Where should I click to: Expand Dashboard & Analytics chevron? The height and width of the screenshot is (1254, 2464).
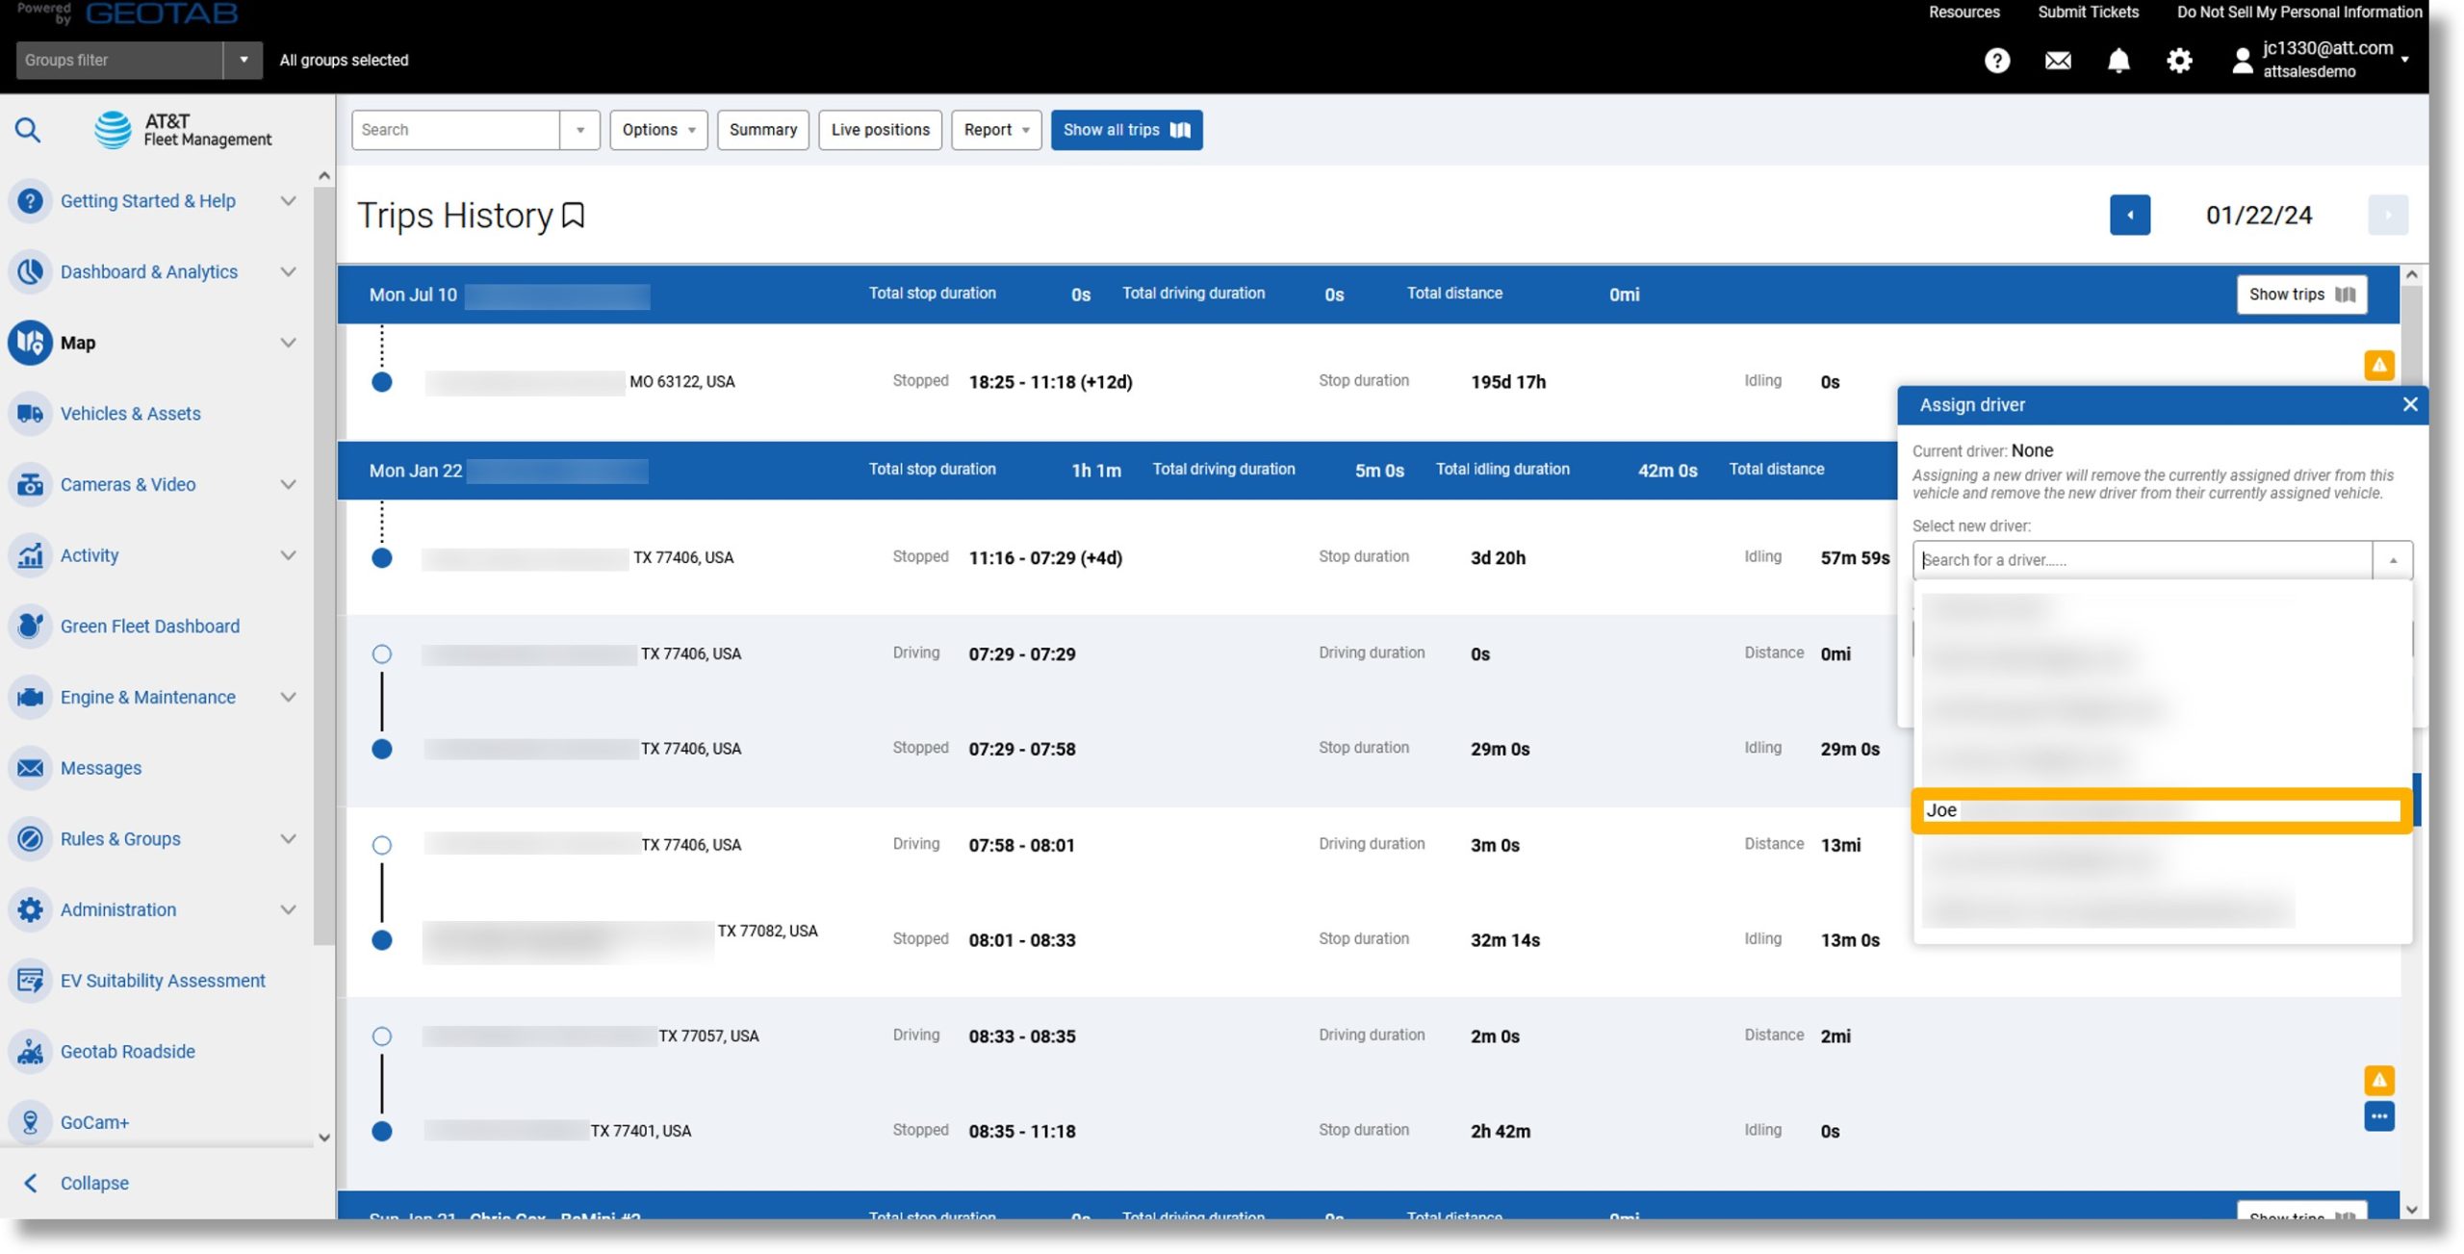tap(288, 272)
